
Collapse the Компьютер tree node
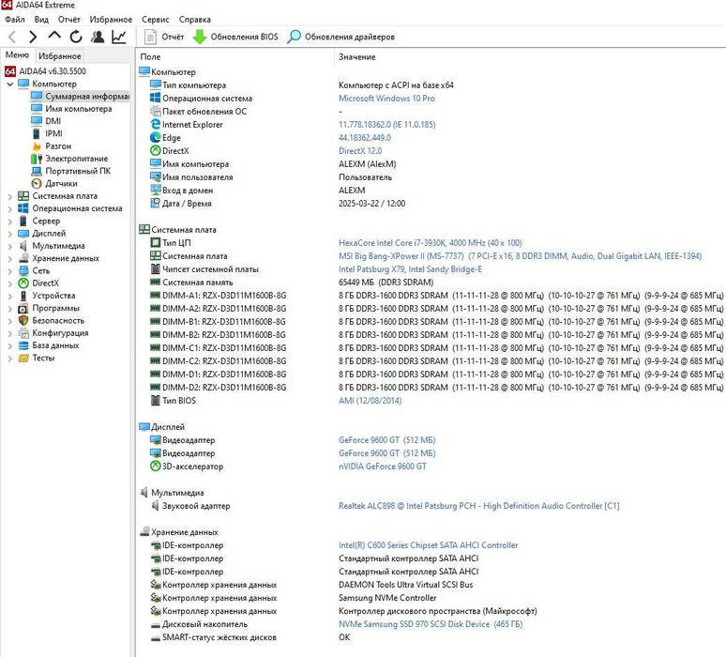click(x=9, y=84)
